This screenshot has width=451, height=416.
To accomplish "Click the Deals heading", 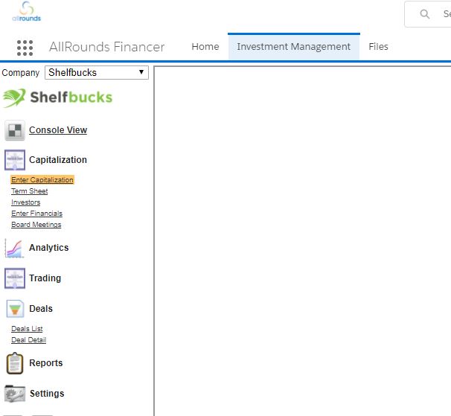I will tap(41, 309).
